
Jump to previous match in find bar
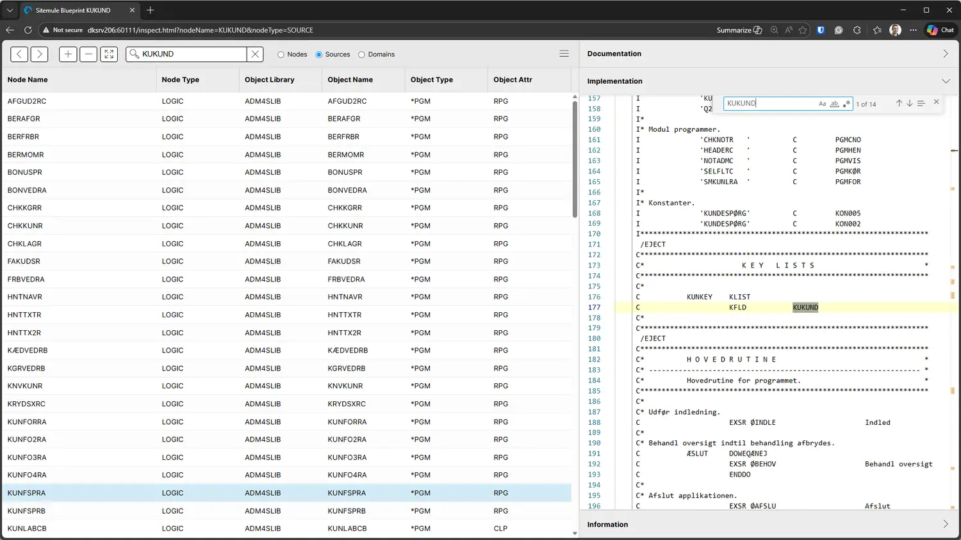899,104
